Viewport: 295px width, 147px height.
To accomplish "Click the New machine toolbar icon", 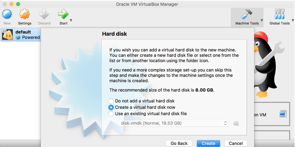I will (7, 14).
